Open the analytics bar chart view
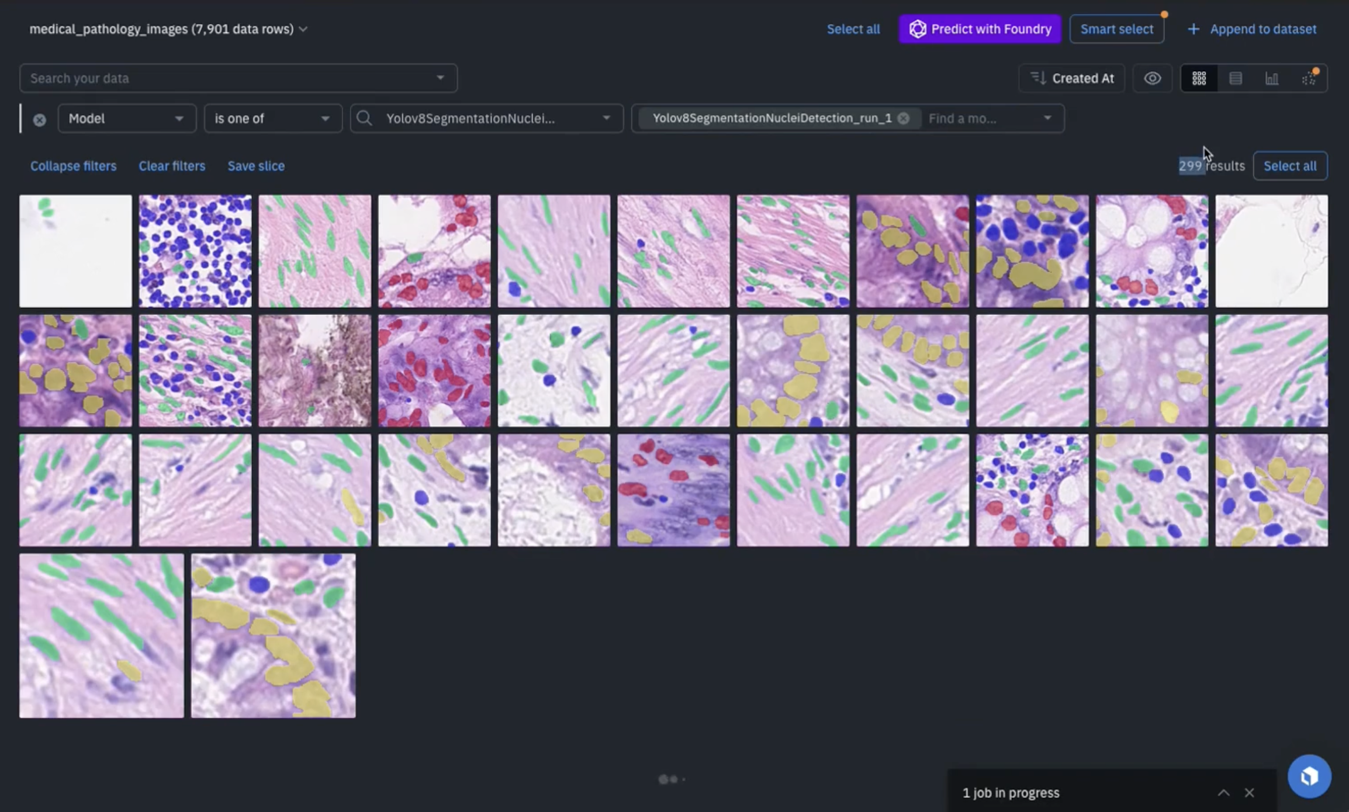This screenshot has height=812, width=1349. click(1271, 78)
